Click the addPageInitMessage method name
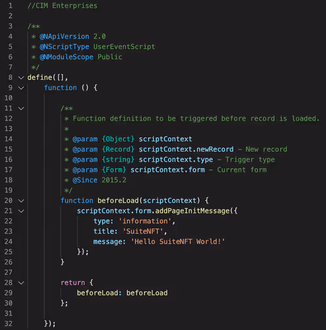 pyautogui.click(x=192, y=211)
